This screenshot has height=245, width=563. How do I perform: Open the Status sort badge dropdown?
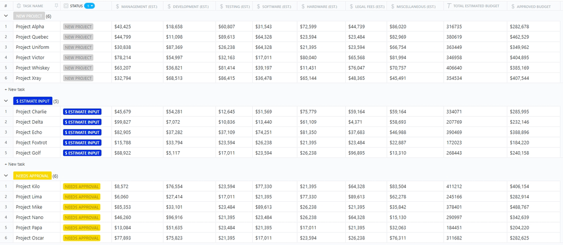[x=90, y=6]
